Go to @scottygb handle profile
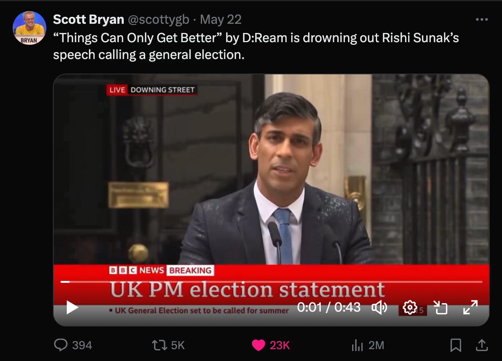The width and height of the screenshot is (502, 361). tap(158, 20)
